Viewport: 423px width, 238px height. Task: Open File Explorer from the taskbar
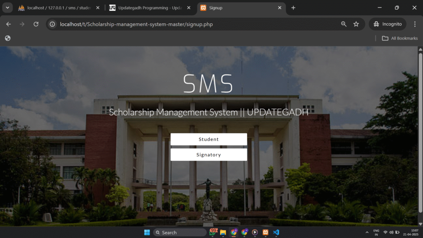coord(223,232)
